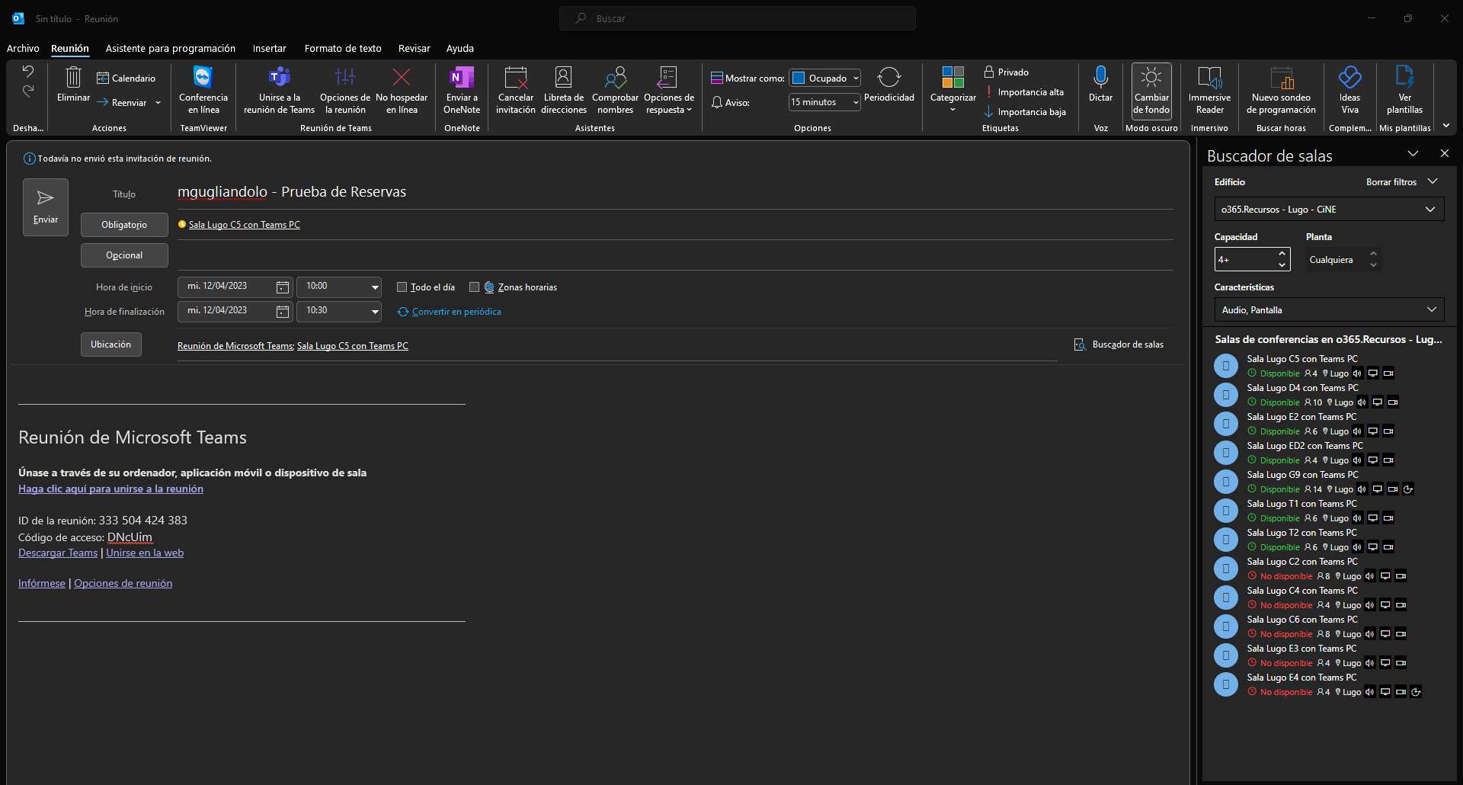Open Calendario from the ribbon
The height and width of the screenshot is (785, 1463).
pos(126,78)
